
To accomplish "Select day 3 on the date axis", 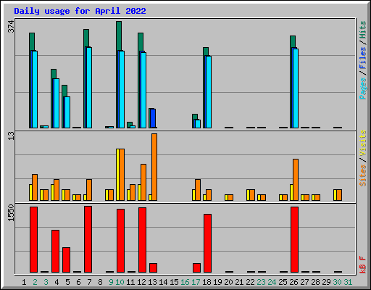I will 46,282.
